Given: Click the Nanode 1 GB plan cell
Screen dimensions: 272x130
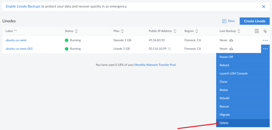Looking at the screenshot, I should coord(122,40).
